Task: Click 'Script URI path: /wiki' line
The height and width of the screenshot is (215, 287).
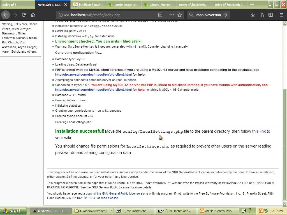Action: pos(71,31)
